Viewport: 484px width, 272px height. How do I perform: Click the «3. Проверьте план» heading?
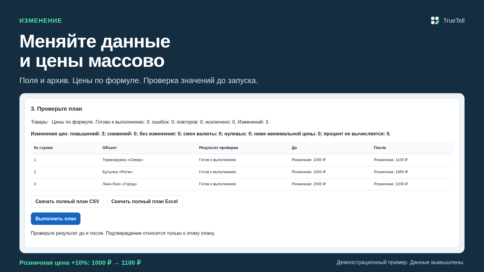(x=57, y=109)
